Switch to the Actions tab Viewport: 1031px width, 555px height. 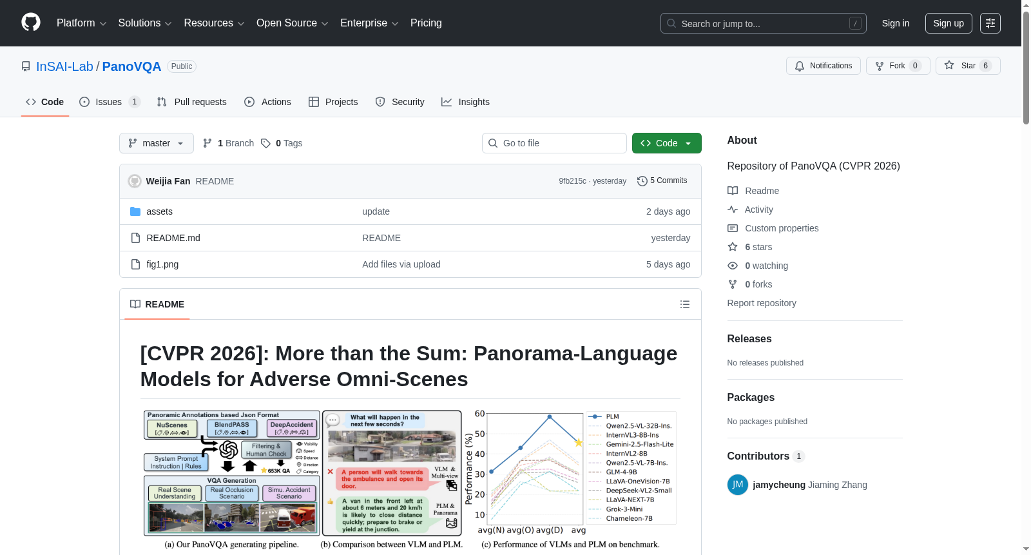(x=268, y=102)
